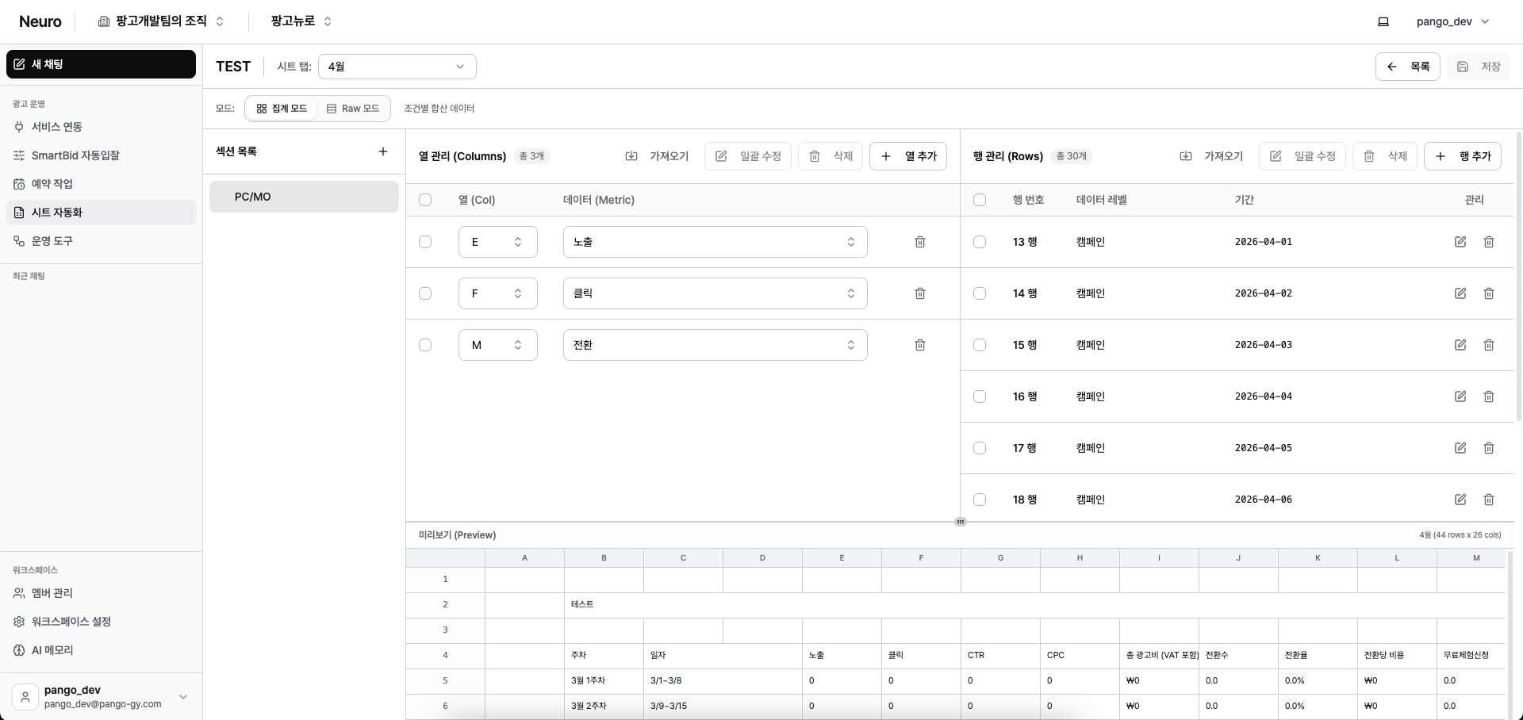Add a new section with plus icon
1523x720 pixels.
383,151
